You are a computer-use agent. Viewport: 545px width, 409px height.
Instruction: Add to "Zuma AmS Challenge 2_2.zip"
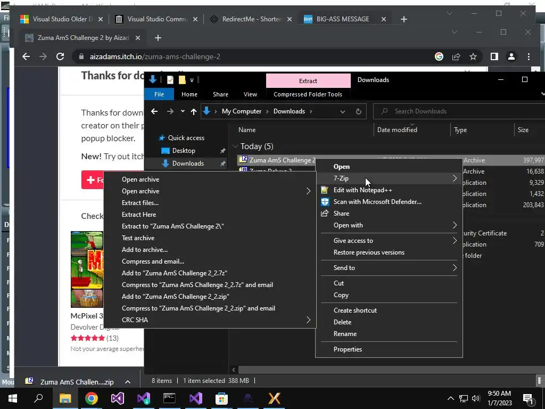[210, 297]
